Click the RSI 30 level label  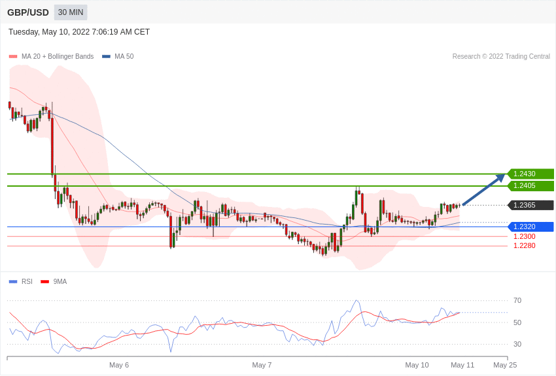(517, 344)
